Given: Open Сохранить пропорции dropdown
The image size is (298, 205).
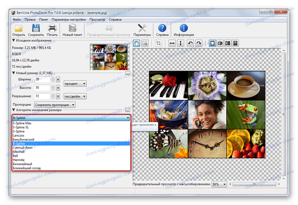Looking at the screenshot, I should 55,105.
